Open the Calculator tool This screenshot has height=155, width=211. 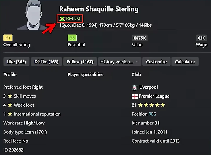[x=185, y=62]
